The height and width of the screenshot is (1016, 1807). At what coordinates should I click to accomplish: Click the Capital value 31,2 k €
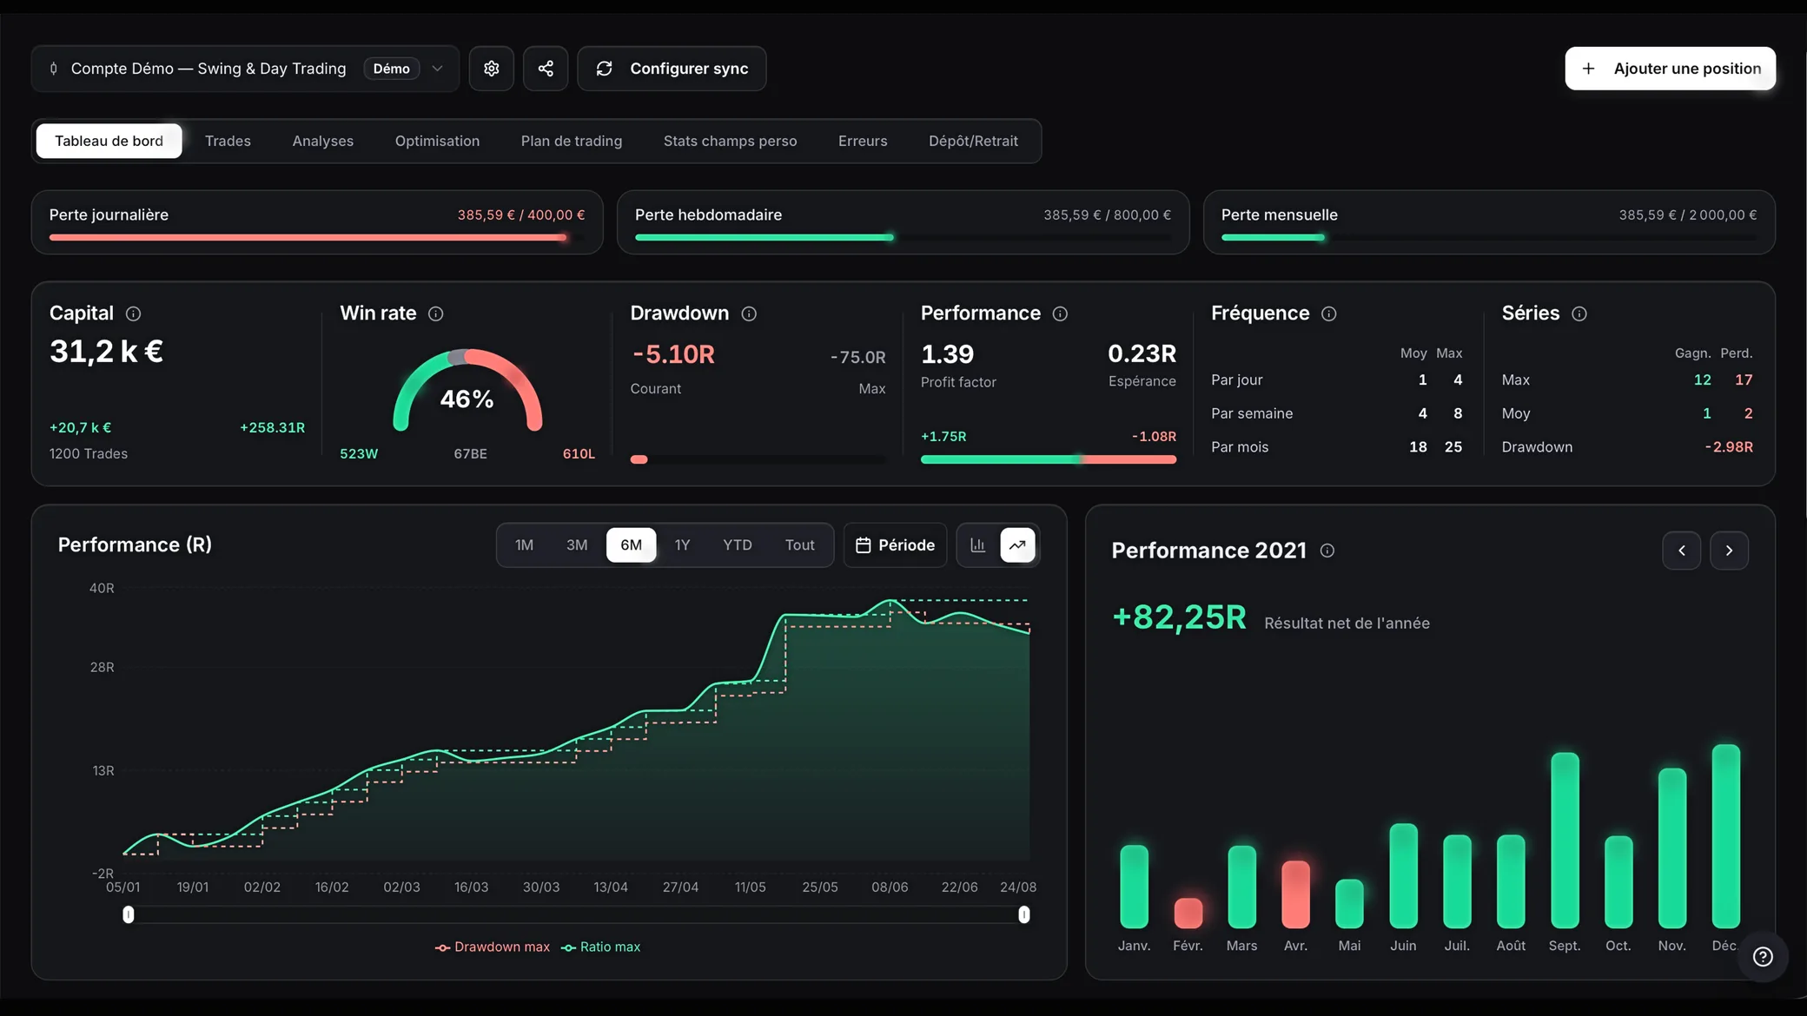[106, 352]
